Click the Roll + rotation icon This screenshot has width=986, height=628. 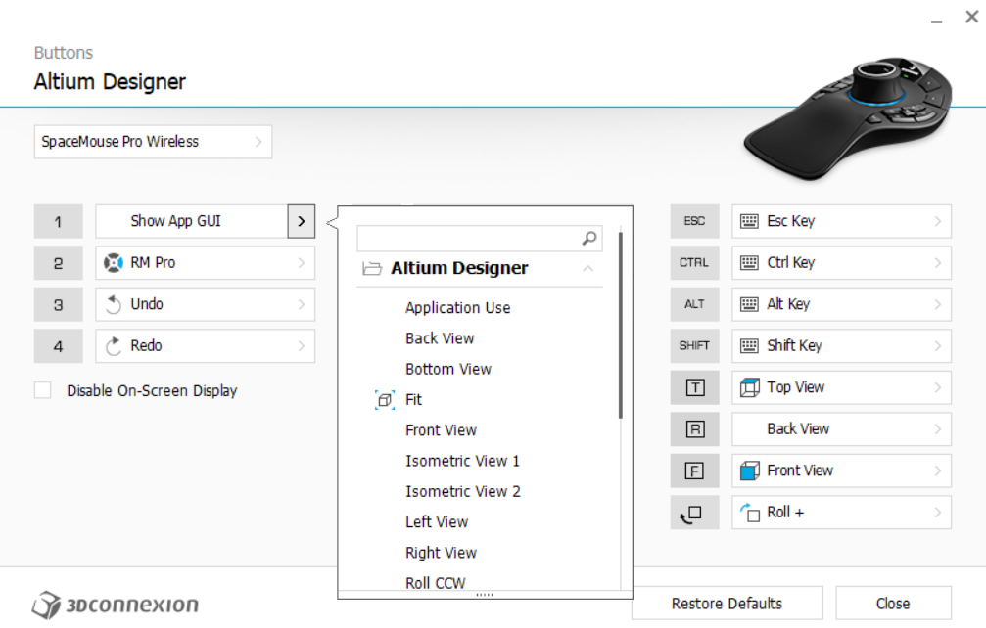[750, 513]
